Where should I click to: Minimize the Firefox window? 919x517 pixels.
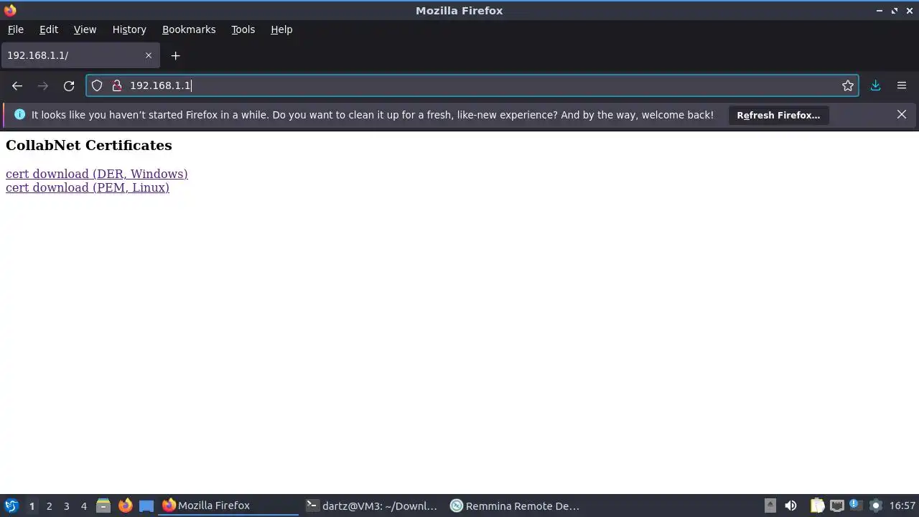[x=880, y=11]
